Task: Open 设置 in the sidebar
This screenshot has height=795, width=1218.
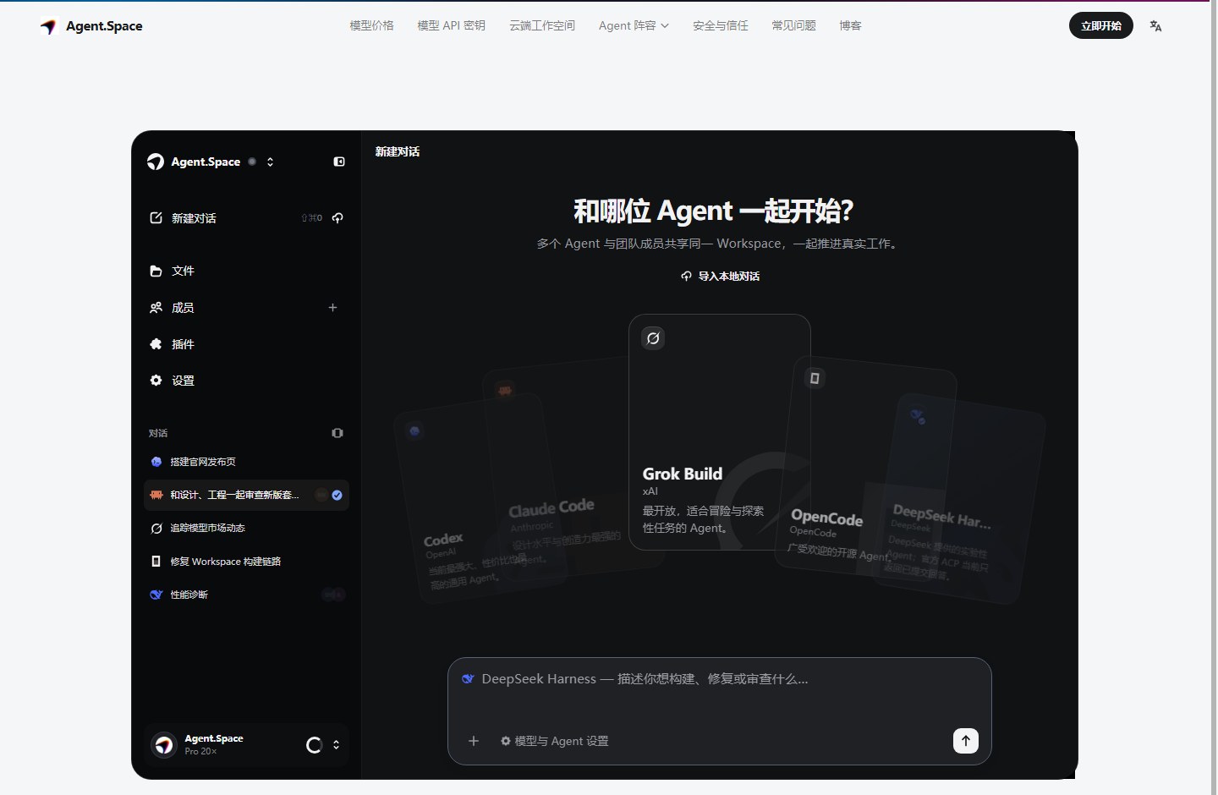Action: click(246, 381)
